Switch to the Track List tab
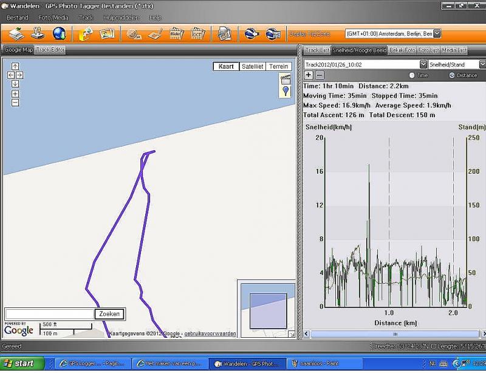486x373 pixels. 317,50
